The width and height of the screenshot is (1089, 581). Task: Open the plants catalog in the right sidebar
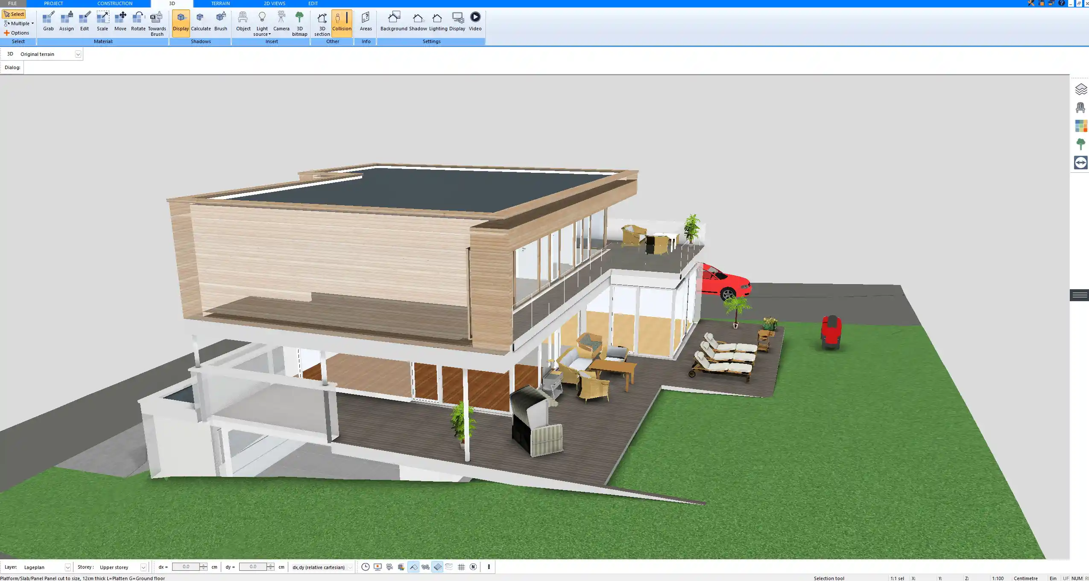(x=1080, y=144)
